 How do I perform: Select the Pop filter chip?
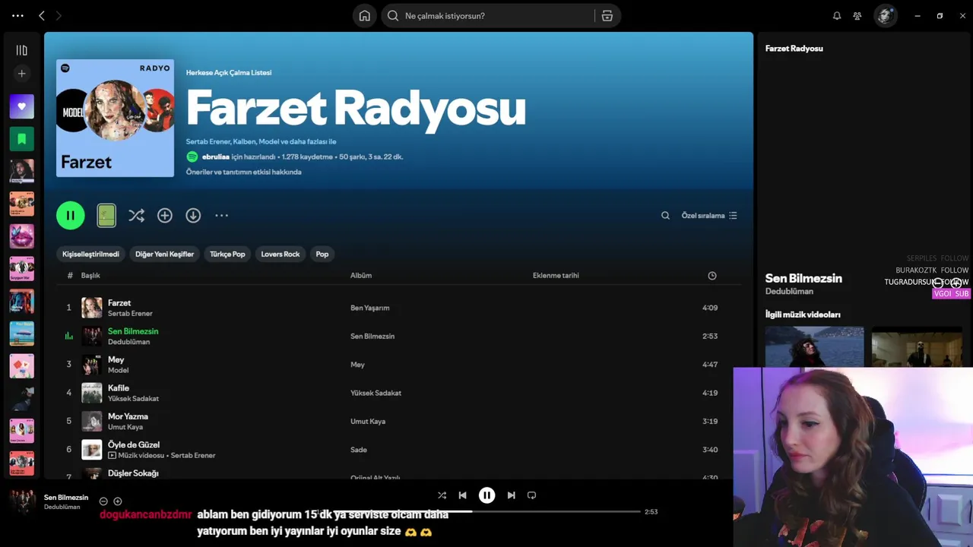[322, 254]
